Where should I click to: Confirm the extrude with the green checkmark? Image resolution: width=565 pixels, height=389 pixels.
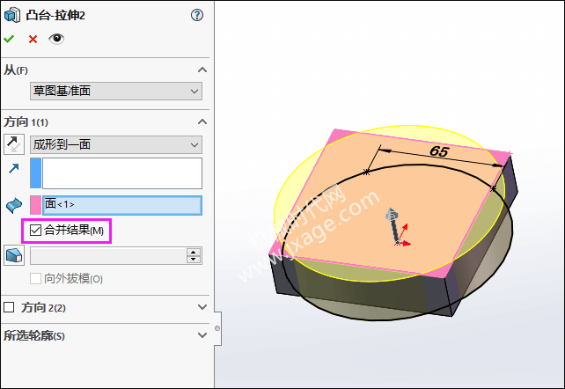click(x=9, y=39)
